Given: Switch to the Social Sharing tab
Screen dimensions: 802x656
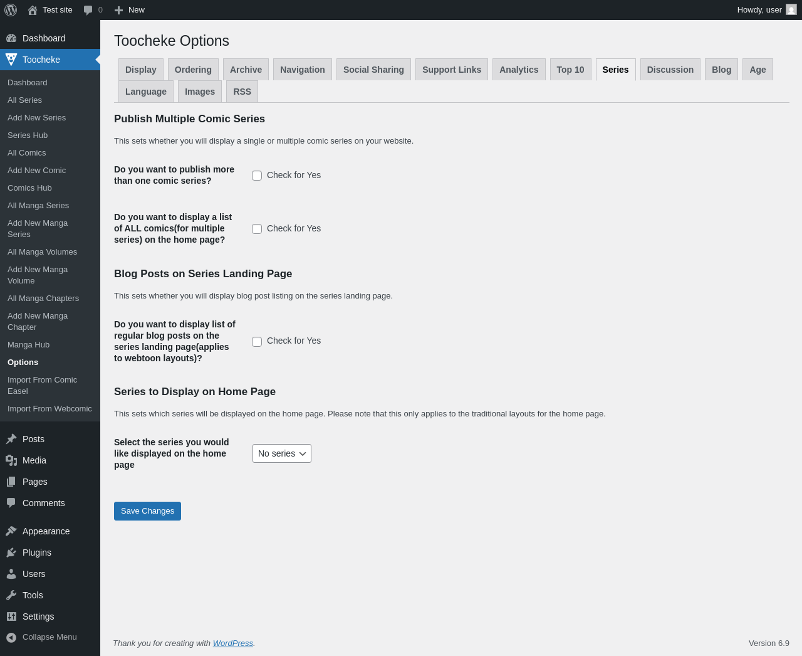Looking at the screenshot, I should [x=373, y=70].
